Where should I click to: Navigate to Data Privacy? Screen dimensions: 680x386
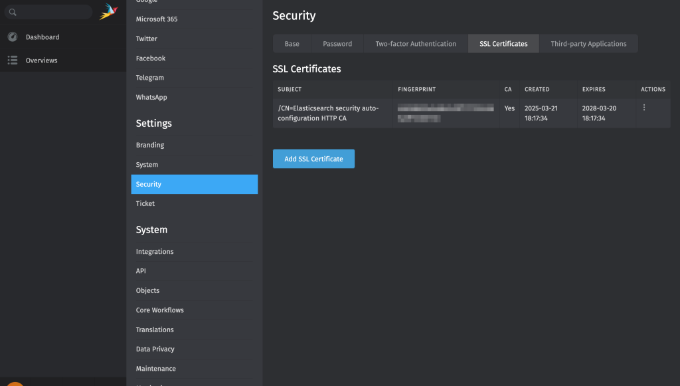tap(155, 349)
